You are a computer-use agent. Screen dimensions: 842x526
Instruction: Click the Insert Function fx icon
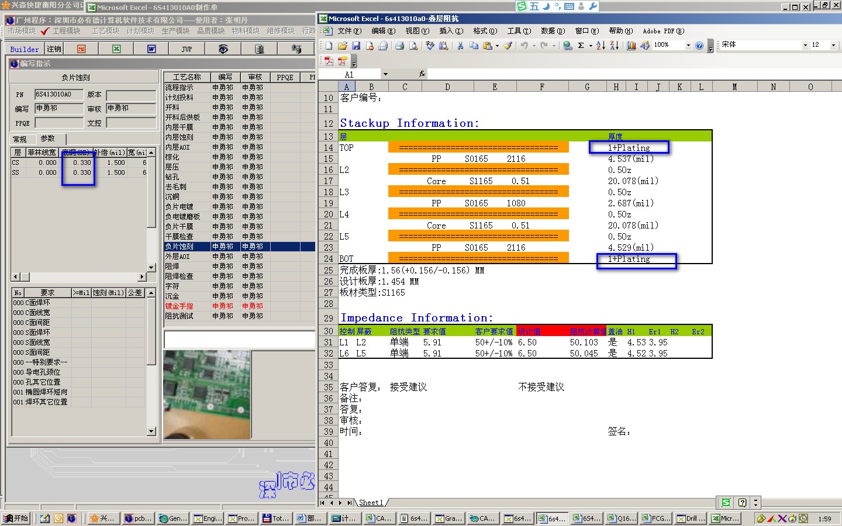tap(422, 74)
